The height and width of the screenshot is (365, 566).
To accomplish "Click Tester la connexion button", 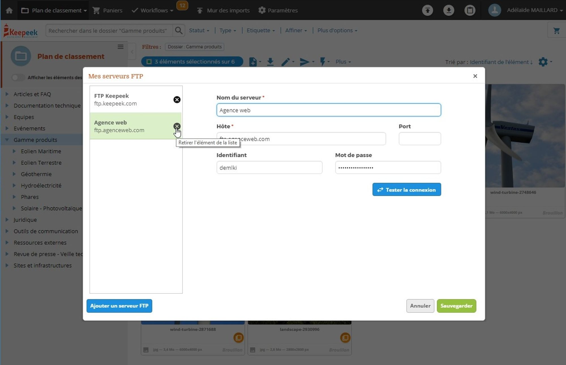I will (x=406, y=190).
